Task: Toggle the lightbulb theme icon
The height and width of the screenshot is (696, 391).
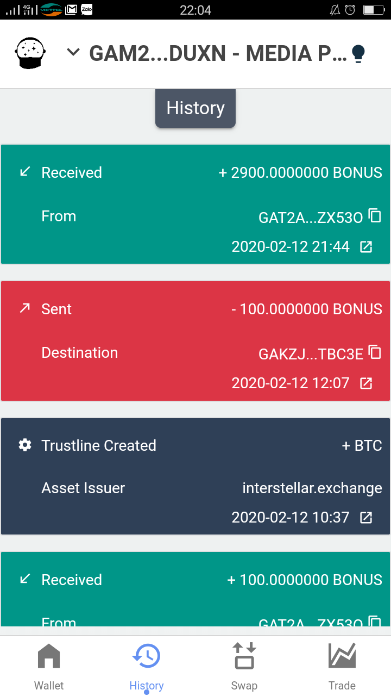Action: 358,54
